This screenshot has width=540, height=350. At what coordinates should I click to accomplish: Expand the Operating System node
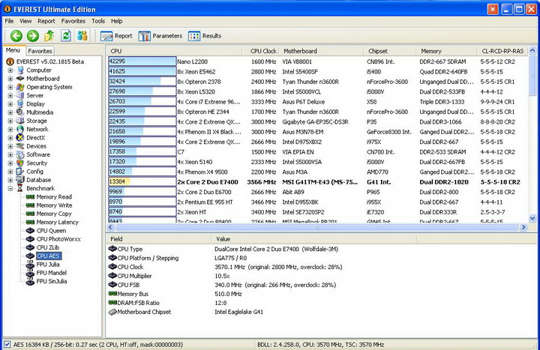10,87
